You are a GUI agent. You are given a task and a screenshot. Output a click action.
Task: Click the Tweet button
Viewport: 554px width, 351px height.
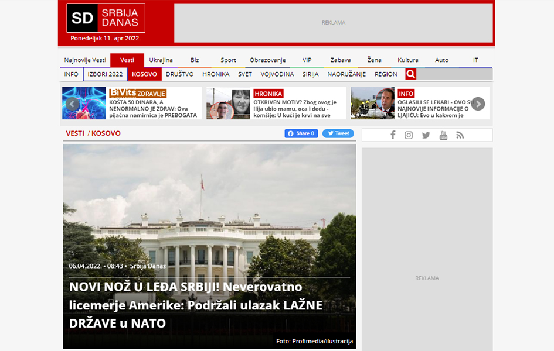point(338,133)
